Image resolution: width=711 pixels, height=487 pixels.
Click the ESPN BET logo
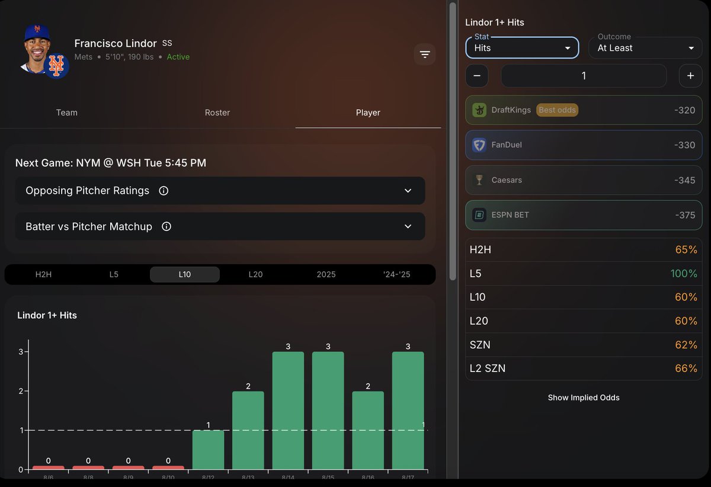[x=479, y=215]
